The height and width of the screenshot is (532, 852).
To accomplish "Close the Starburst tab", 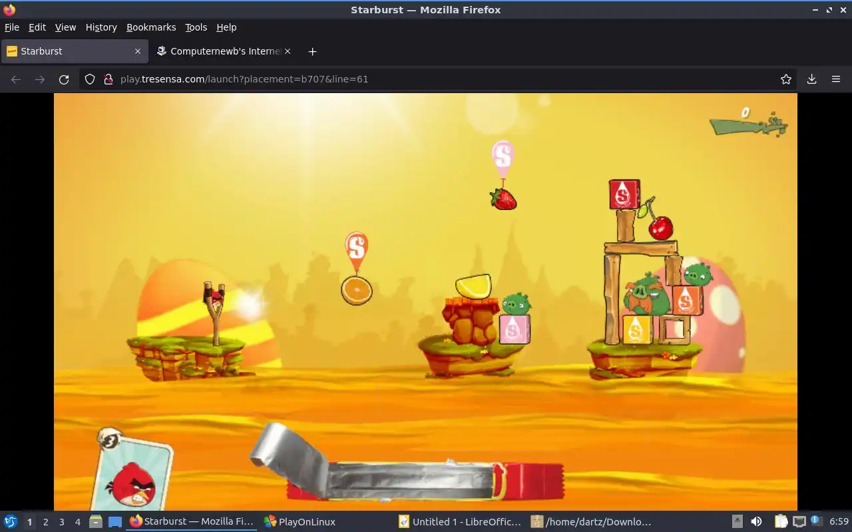I will (x=138, y=51).
